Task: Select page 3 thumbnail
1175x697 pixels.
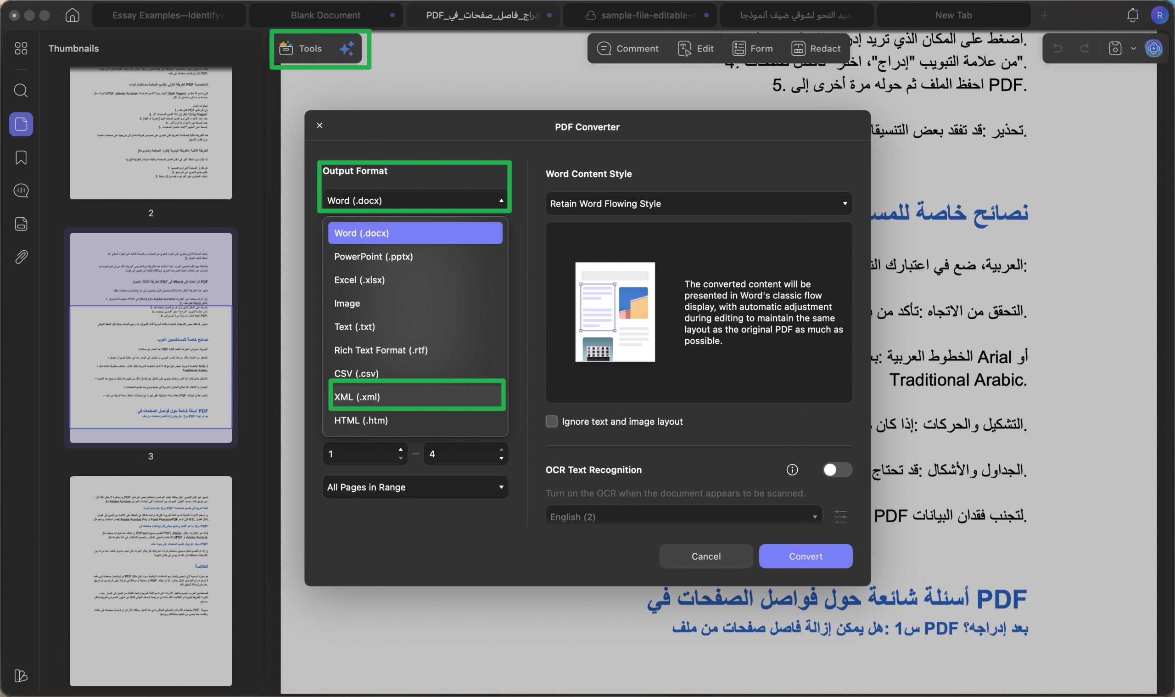Action: [151, 337]
